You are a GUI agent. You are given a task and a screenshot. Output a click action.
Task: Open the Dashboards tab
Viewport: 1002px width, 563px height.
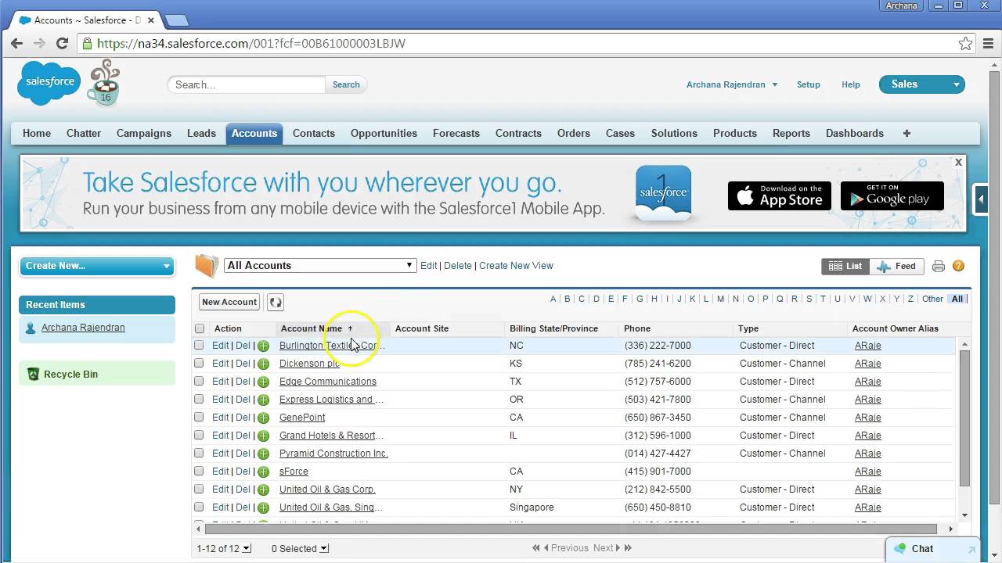pyautogui.click(x=855, y=134)
